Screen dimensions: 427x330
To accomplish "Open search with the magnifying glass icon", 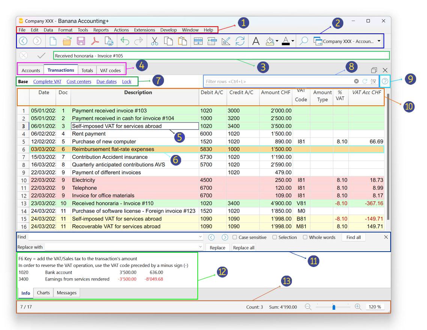I will [x=304, y=41].
